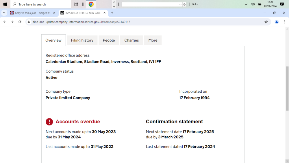The height and width of the screenshot is (163, 289).
Task: Click the taskbar scroll down arrow
Action: [114, 7]
